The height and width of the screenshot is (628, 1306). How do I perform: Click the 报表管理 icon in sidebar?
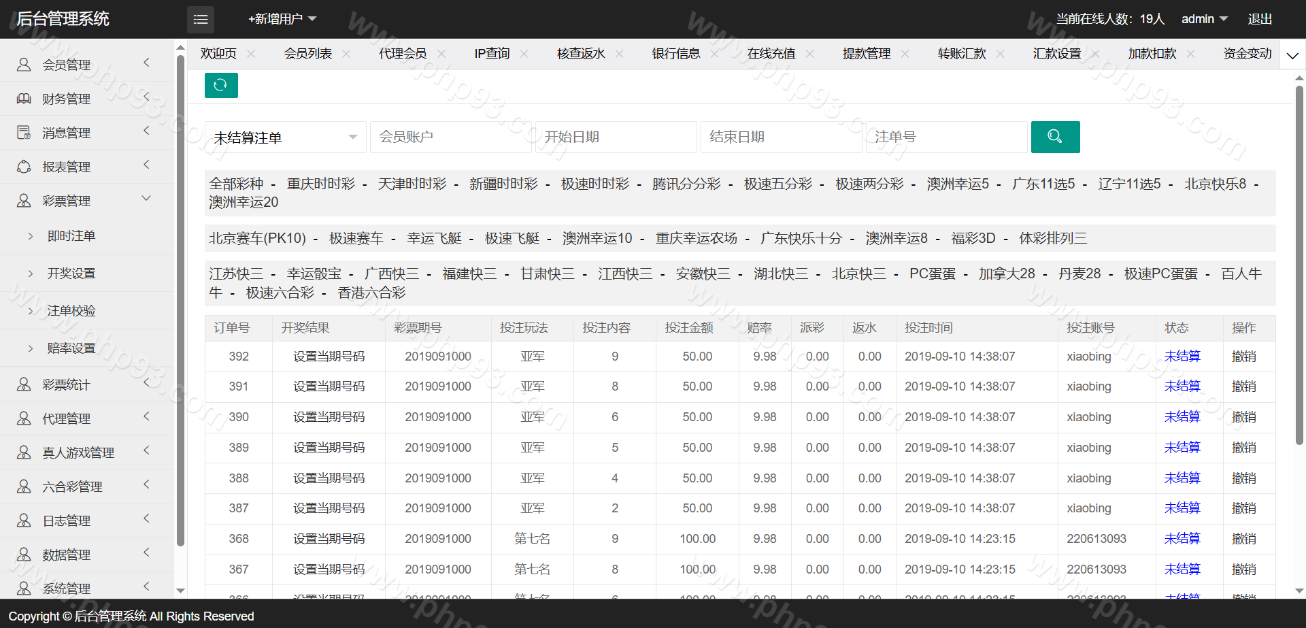[24, 167]
